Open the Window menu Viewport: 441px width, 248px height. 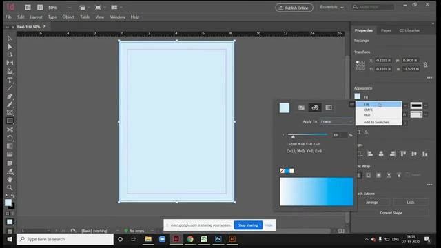(x=118, y=17)
